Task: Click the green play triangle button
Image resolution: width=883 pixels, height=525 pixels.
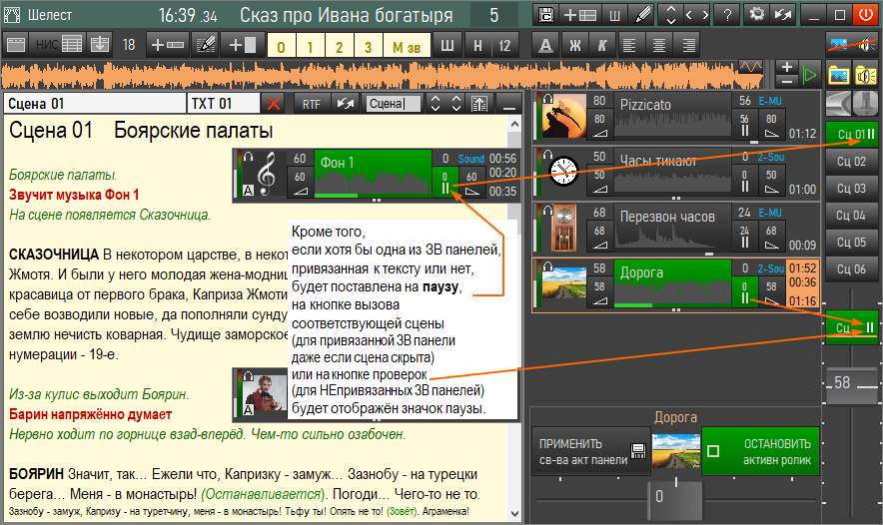Action: (810, 74)
